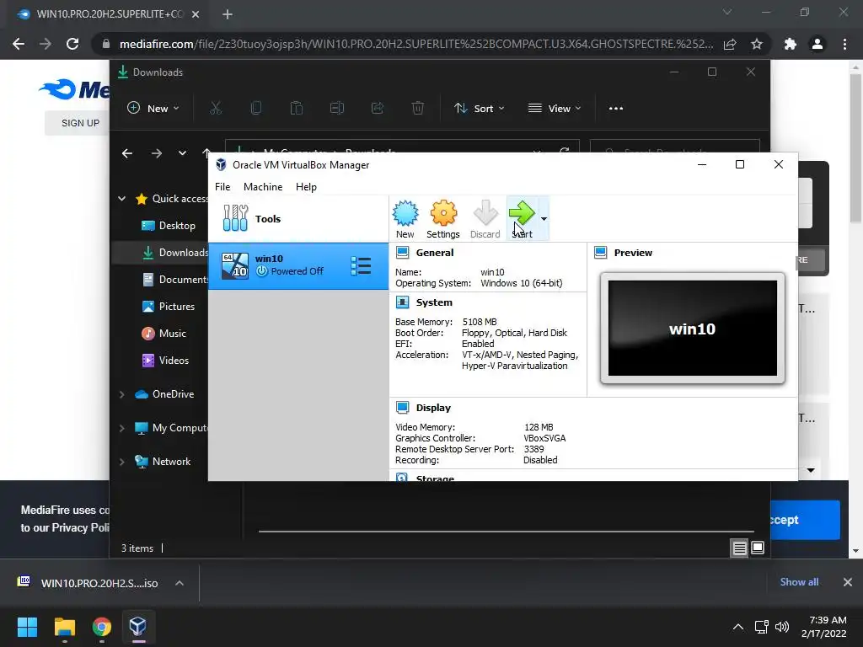Click the New VM icon in VirtualBox

405,219
